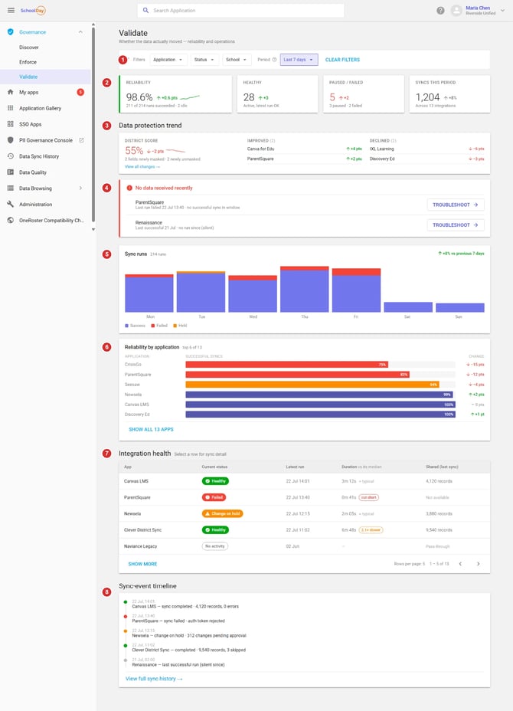Screen dimensions: 513x711
Task: Click the Thursday bar in Sync runs chart
Action: pyautogui.click(x=305, y=290)
